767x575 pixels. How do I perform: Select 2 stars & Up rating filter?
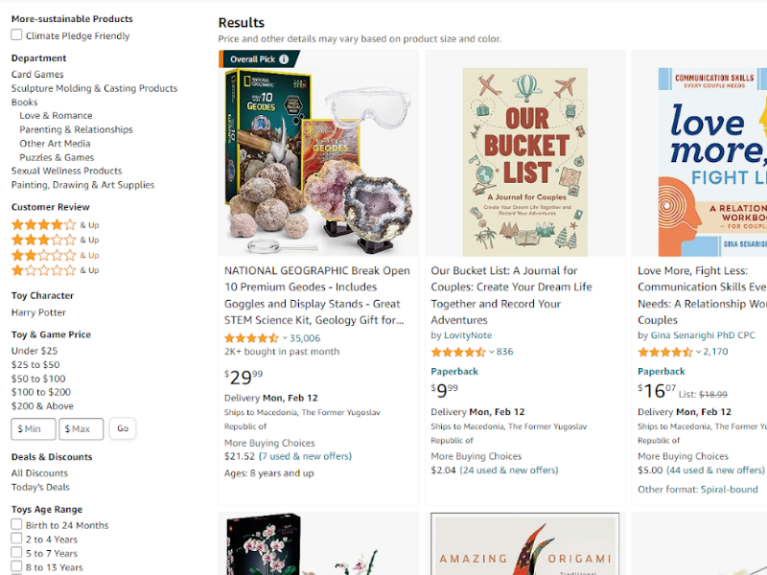(x=56, y=255)
